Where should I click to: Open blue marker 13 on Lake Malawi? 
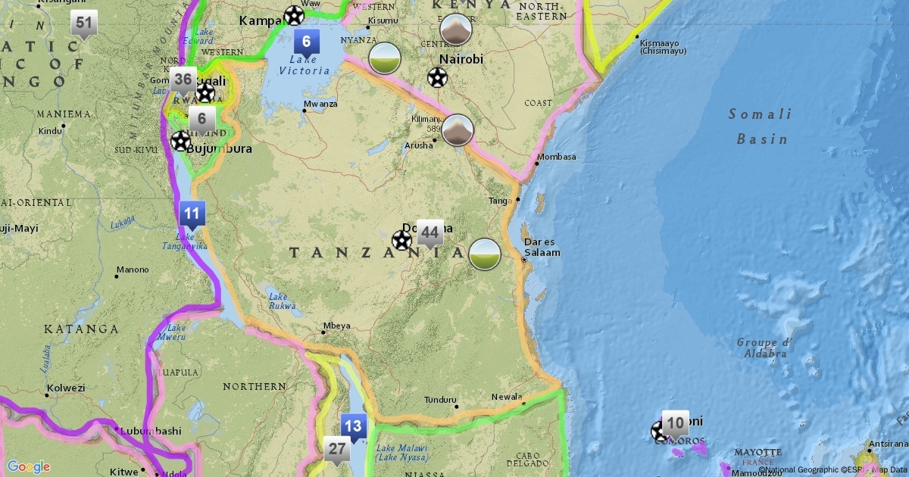[354, 426]
